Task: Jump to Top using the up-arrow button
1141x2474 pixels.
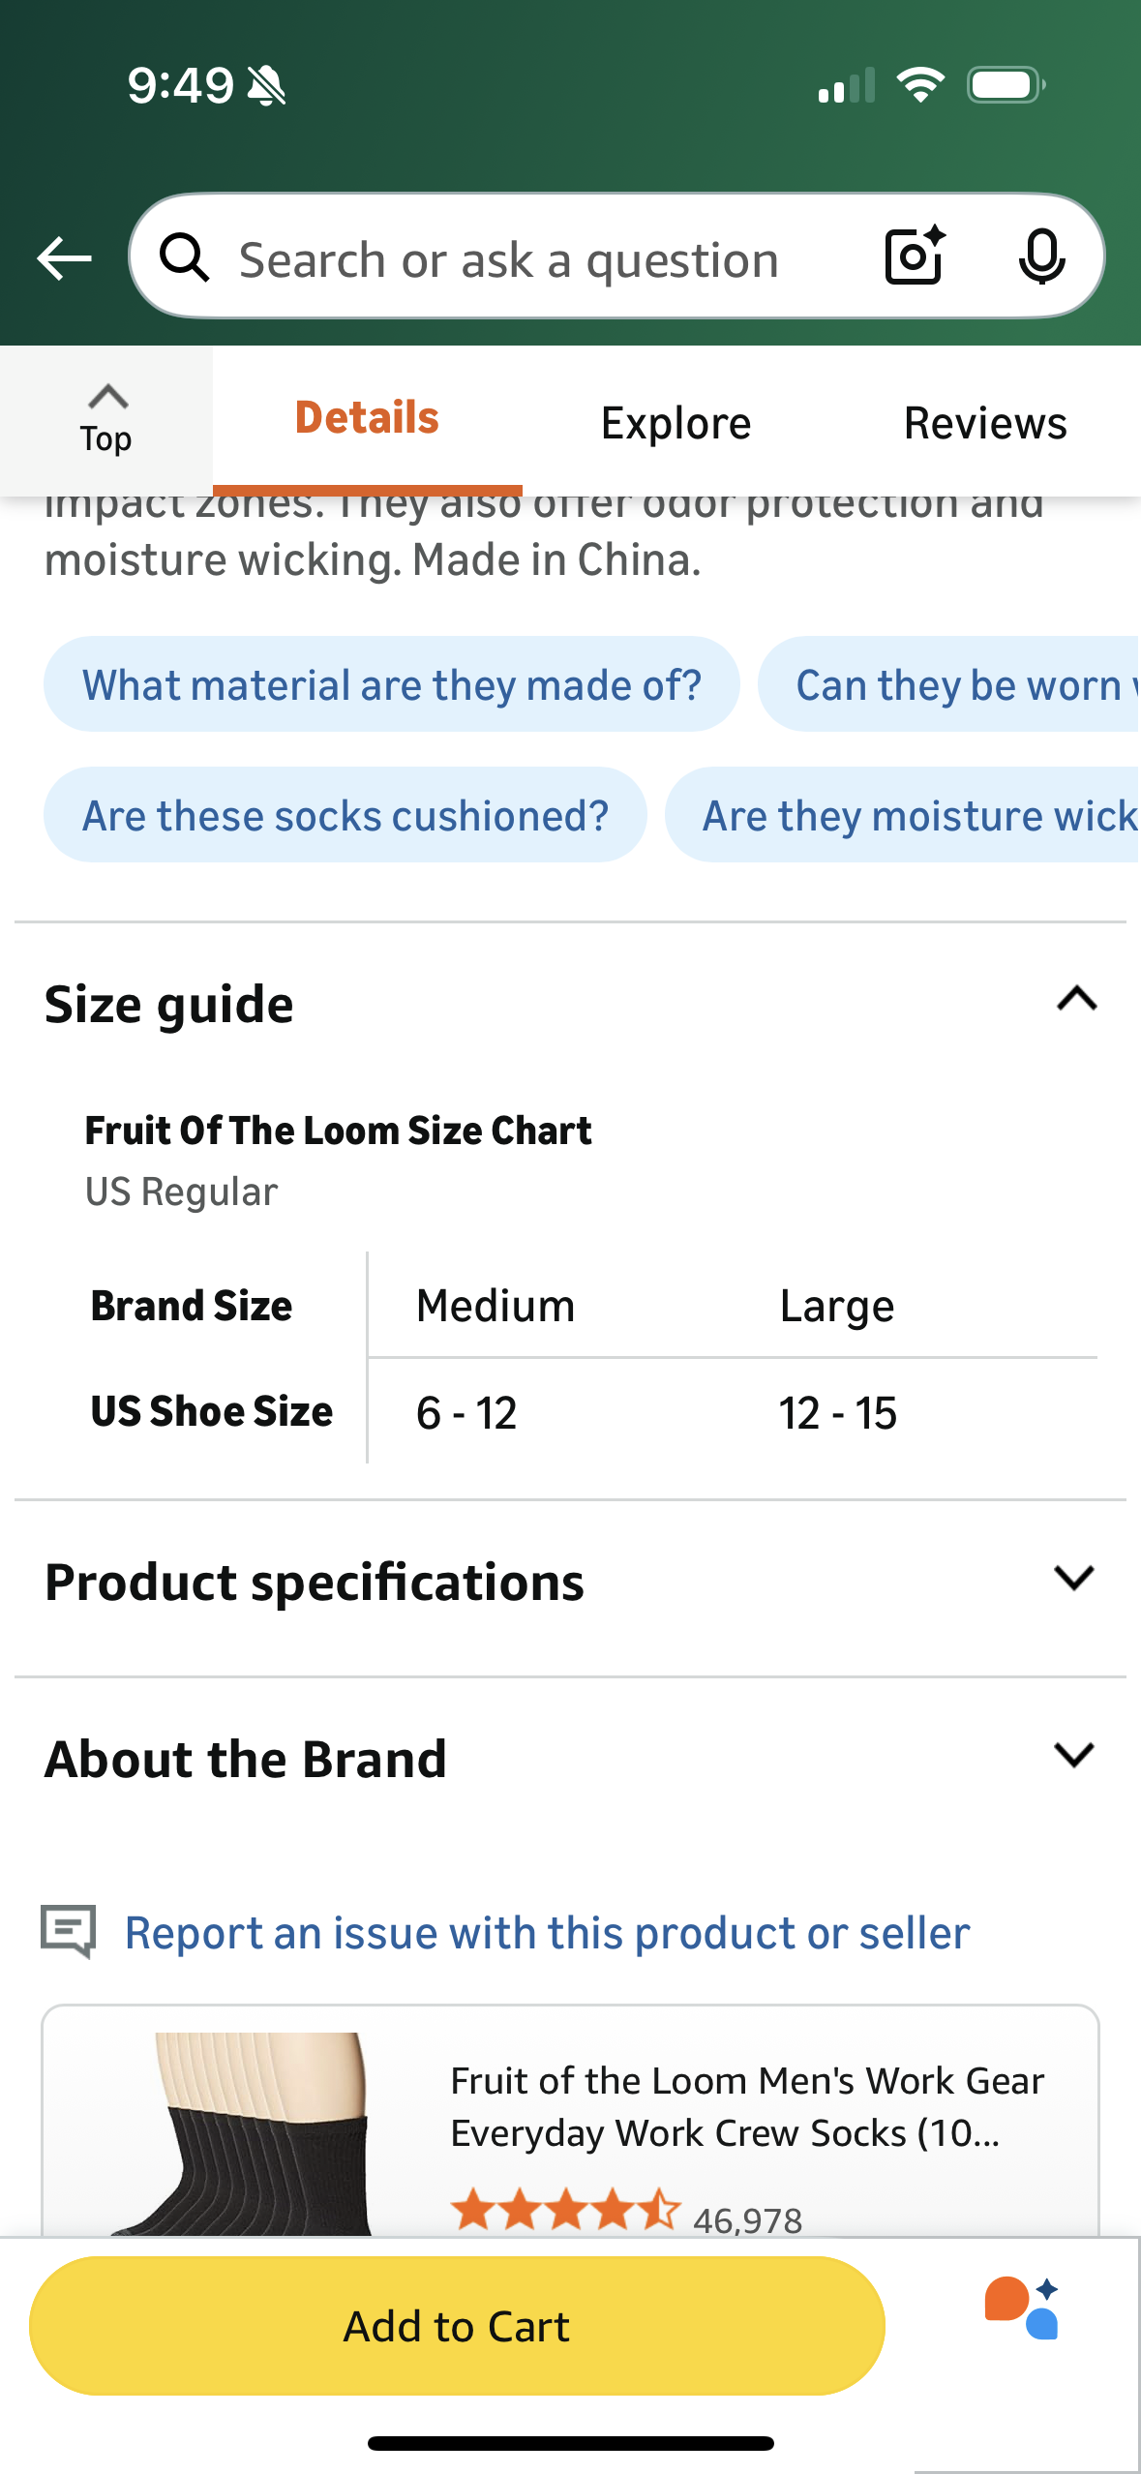Action: [106, 420]
